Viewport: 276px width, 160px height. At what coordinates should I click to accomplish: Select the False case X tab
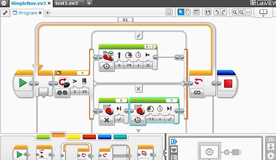click(138, 89)
